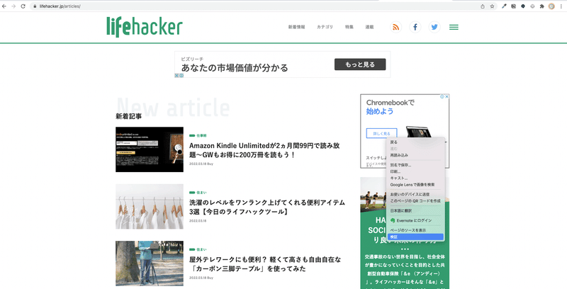The height and width of the screenshot is (289, 567).
Task: Open the lifehacker RSS feed icon
Action: pyautogui.click(x=395, y=27)
